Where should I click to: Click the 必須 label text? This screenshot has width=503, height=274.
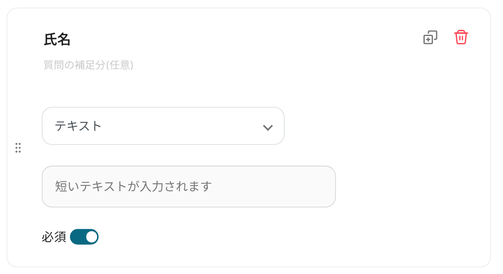pos(54,237)
